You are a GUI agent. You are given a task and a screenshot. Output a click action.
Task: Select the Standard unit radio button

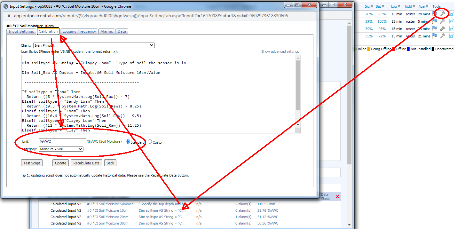pos(128,142)
